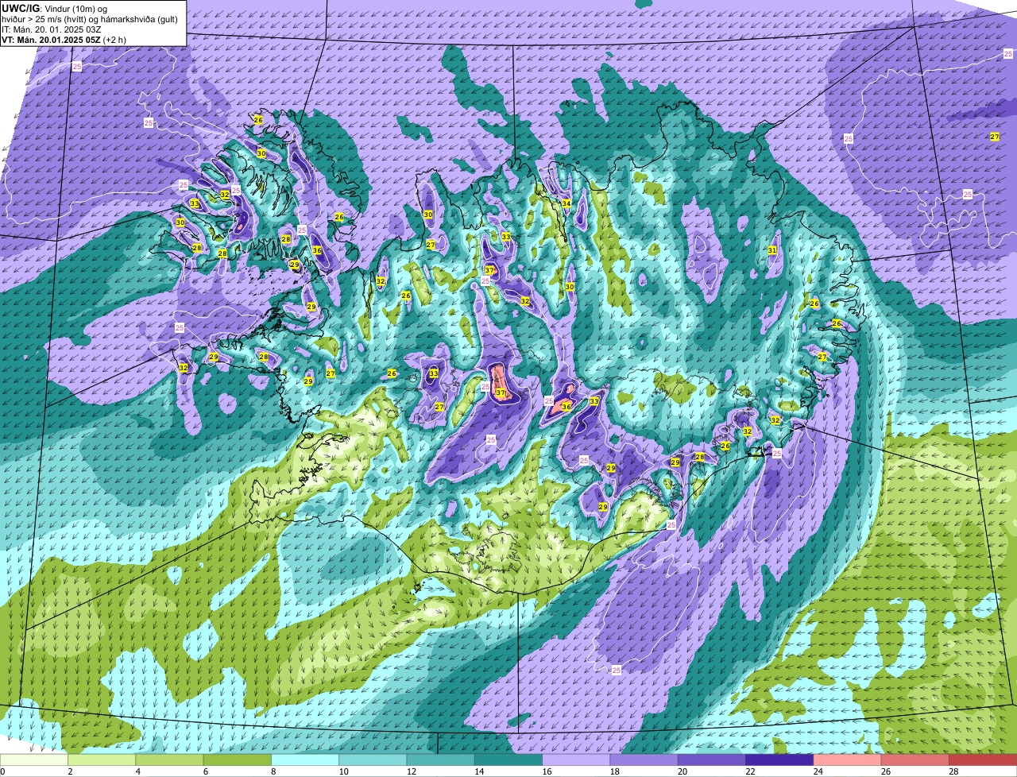Click the legend tick label "2"

tap(70, 771)
